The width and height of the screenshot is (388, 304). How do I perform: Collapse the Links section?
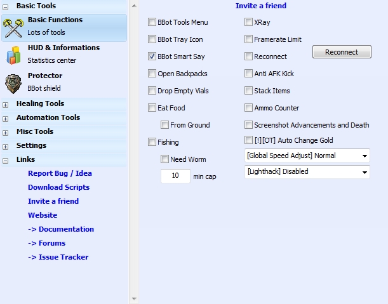point(6,160)
